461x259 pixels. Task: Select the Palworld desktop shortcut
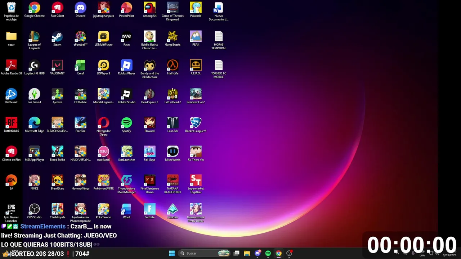[x=196, y=10]
